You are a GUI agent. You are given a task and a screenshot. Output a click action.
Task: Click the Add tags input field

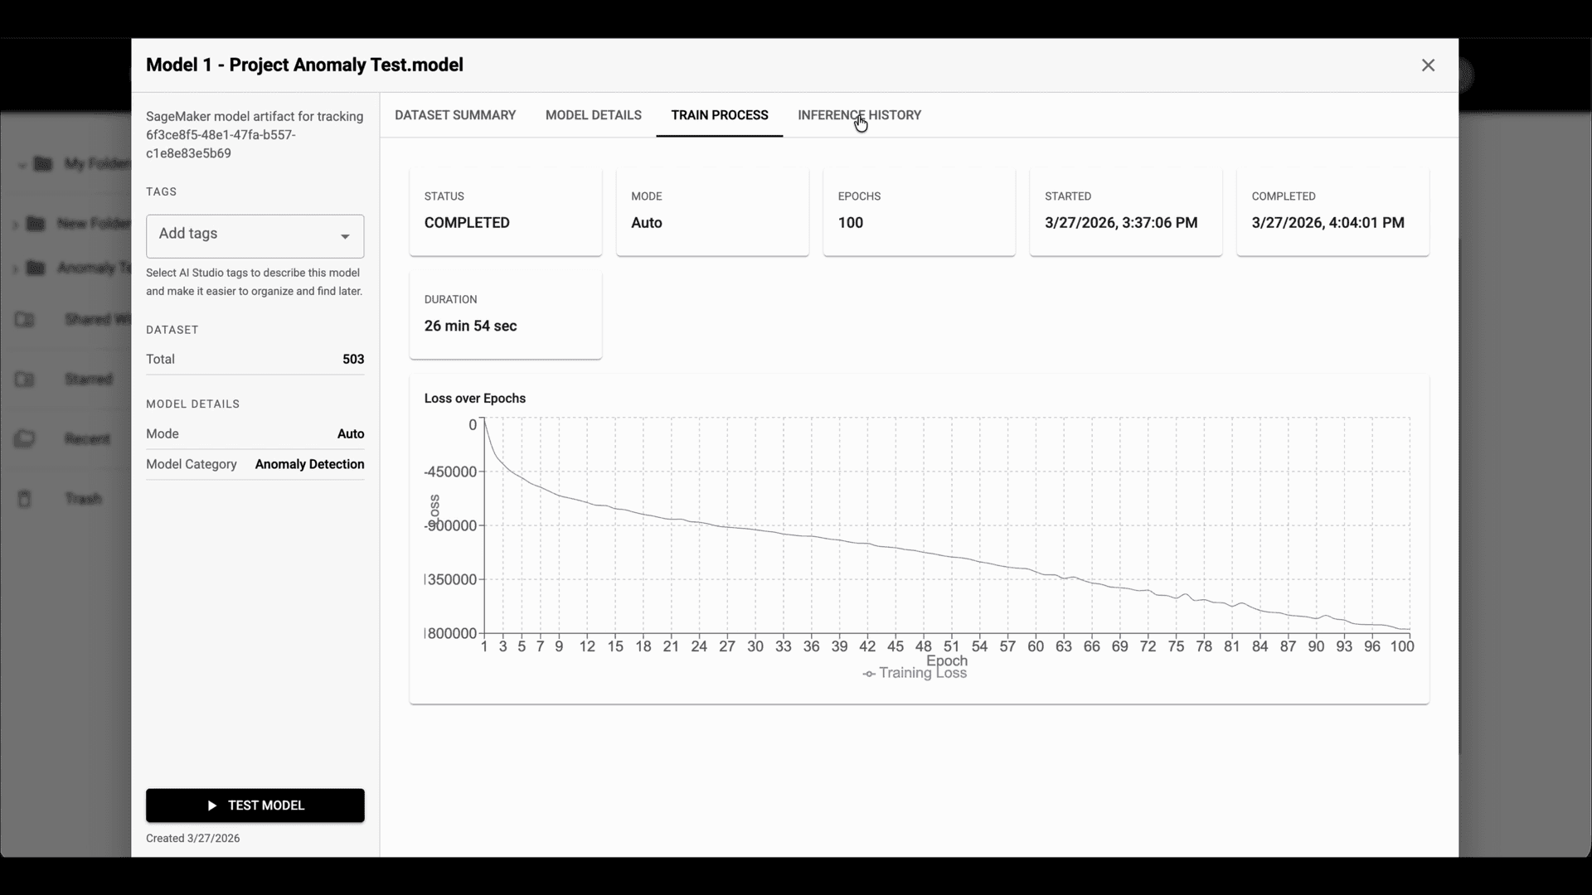(x=240, y=235)
